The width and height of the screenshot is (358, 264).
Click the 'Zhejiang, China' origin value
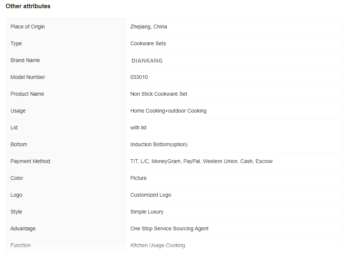pos(148,27)
